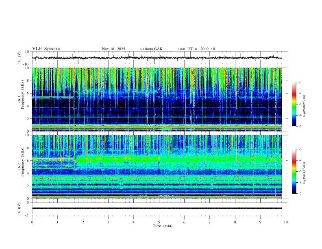Click the "VLF Spectra" title text

46,49
